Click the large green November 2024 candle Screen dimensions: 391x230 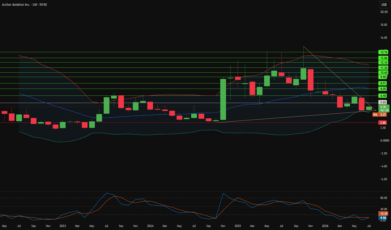(223, 100)
